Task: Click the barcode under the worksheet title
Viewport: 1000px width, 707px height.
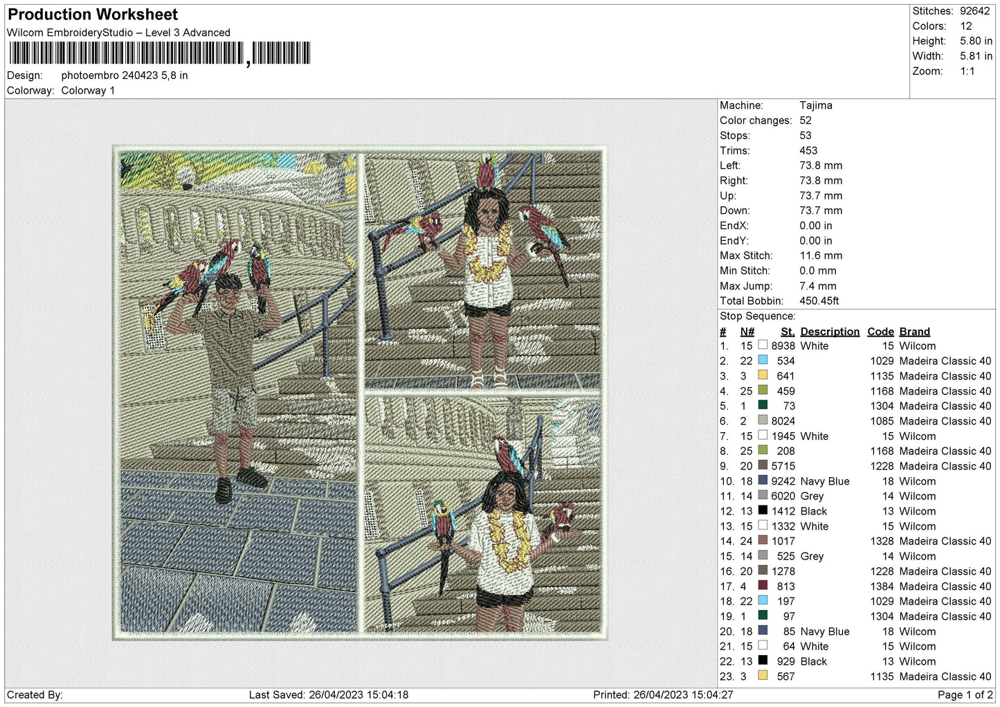Action: pyautogui.click(x=159, y=53)
